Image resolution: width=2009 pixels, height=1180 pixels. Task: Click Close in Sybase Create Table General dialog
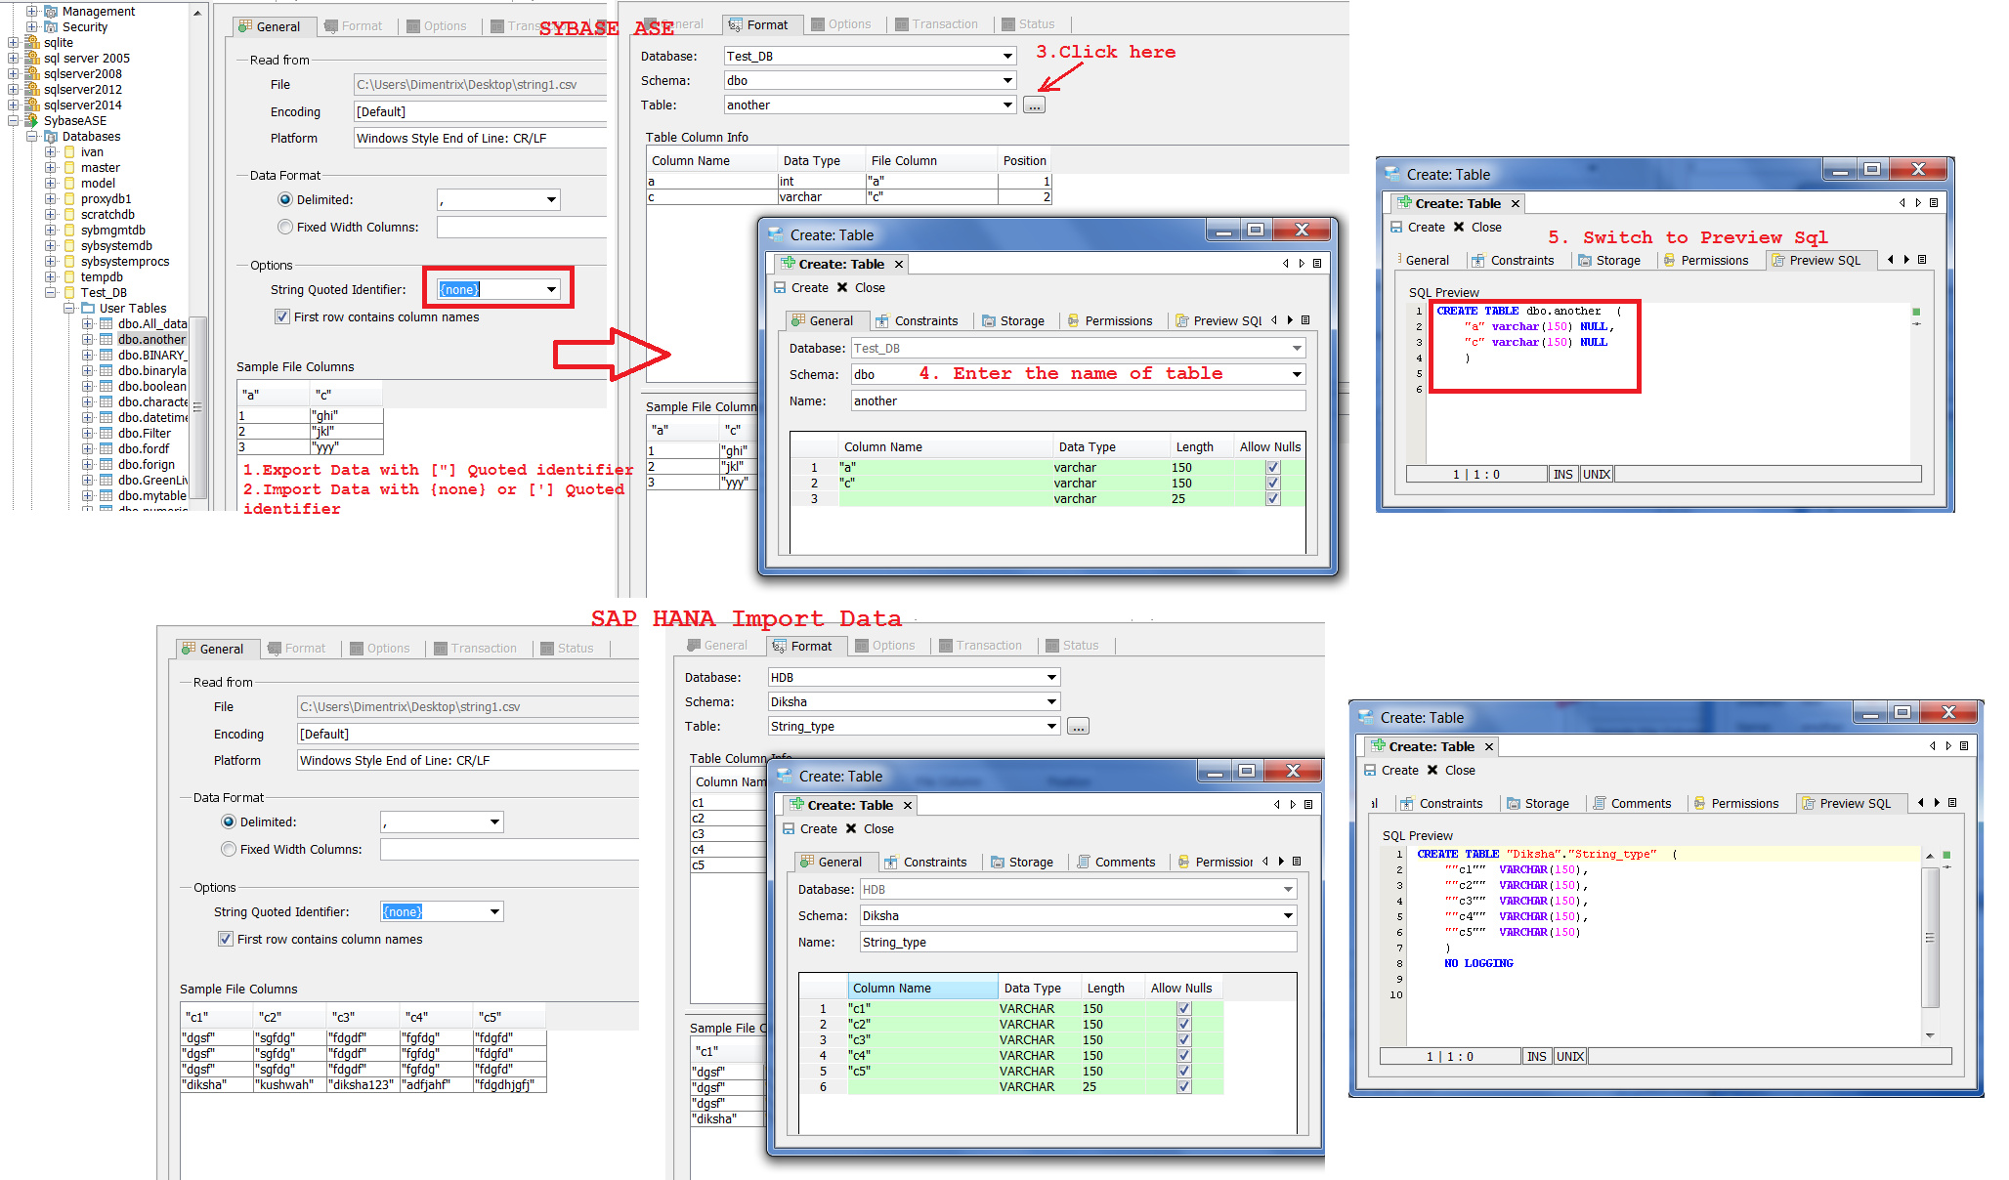coord(861,288)
